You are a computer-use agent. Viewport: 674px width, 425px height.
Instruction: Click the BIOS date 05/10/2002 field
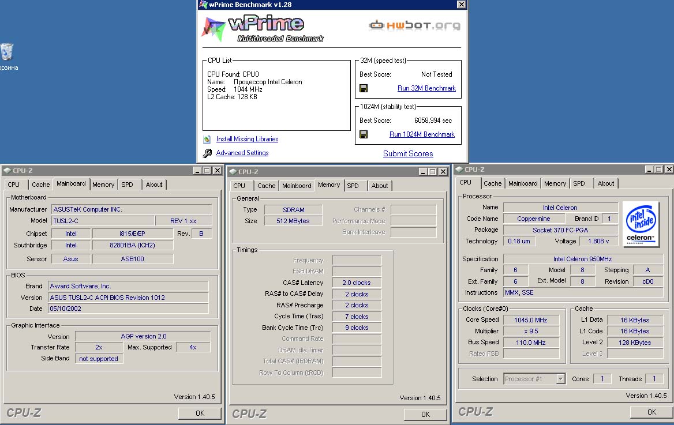click(128, 309)
